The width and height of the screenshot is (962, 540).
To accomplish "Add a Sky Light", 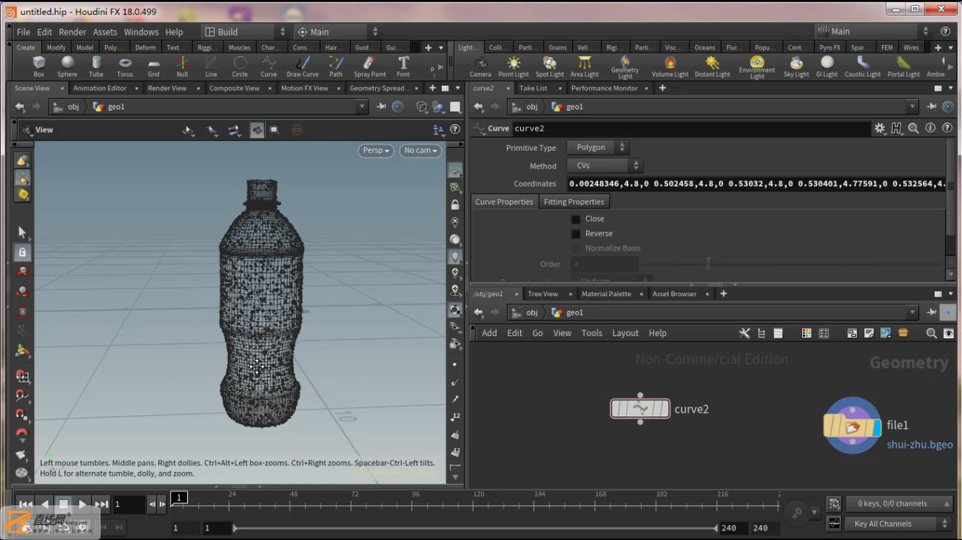I will coord(796,66).
